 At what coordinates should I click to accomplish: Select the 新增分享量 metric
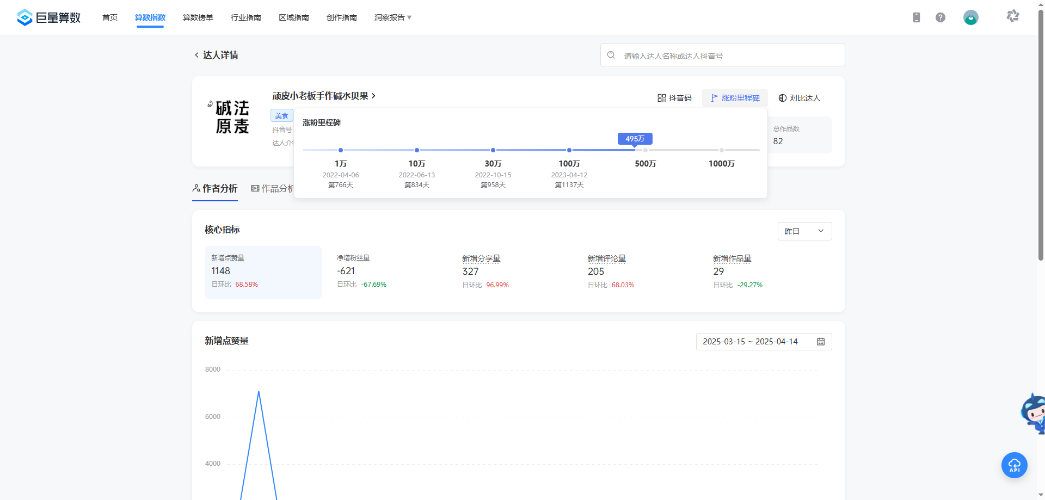(x=485, y=271)
